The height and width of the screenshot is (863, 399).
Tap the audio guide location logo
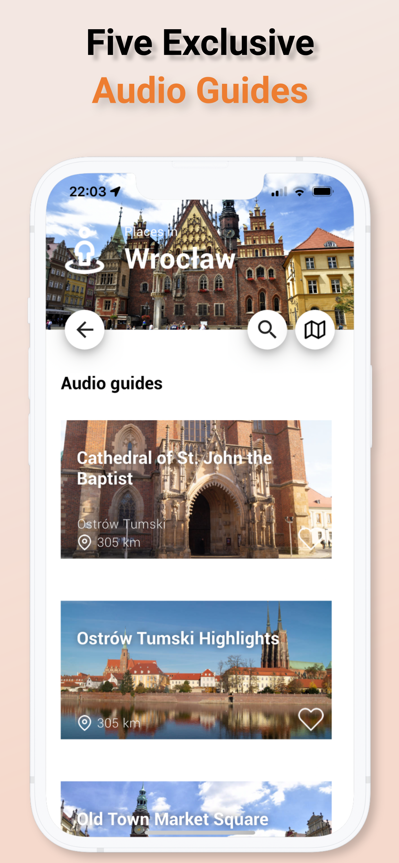coord(84,250)
